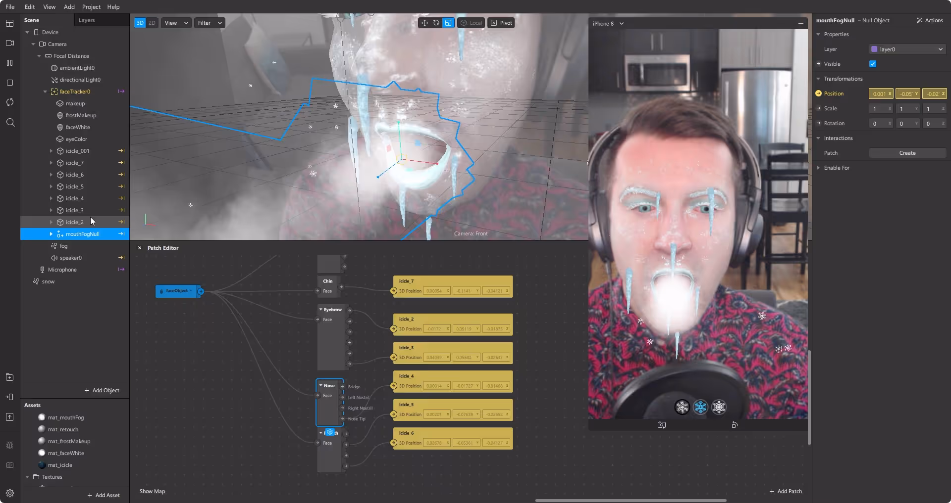The image size is (951, 503).
Task: Open the video recording panel in the sidebar
Action: pyautogui.click(x=10, y=43)
